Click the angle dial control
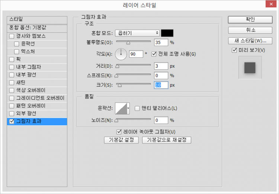Viewport: 279px width, 194px height. pos(121,54)
